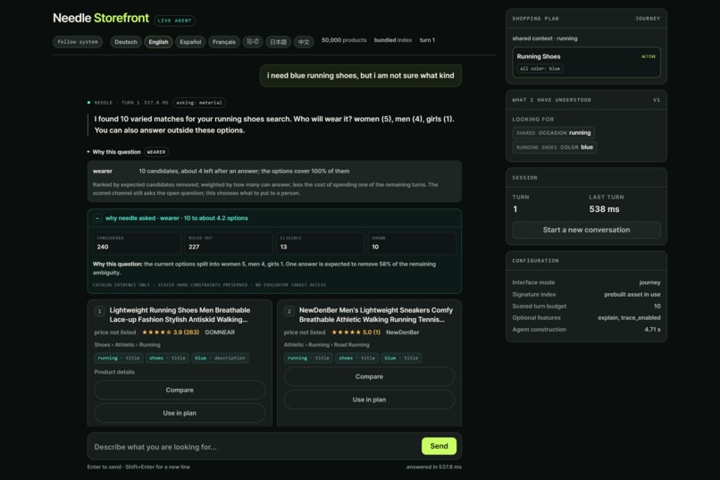Click the GOMNEAR brand name
Viewport: 720px width, 480px height.
pos(220,333)
